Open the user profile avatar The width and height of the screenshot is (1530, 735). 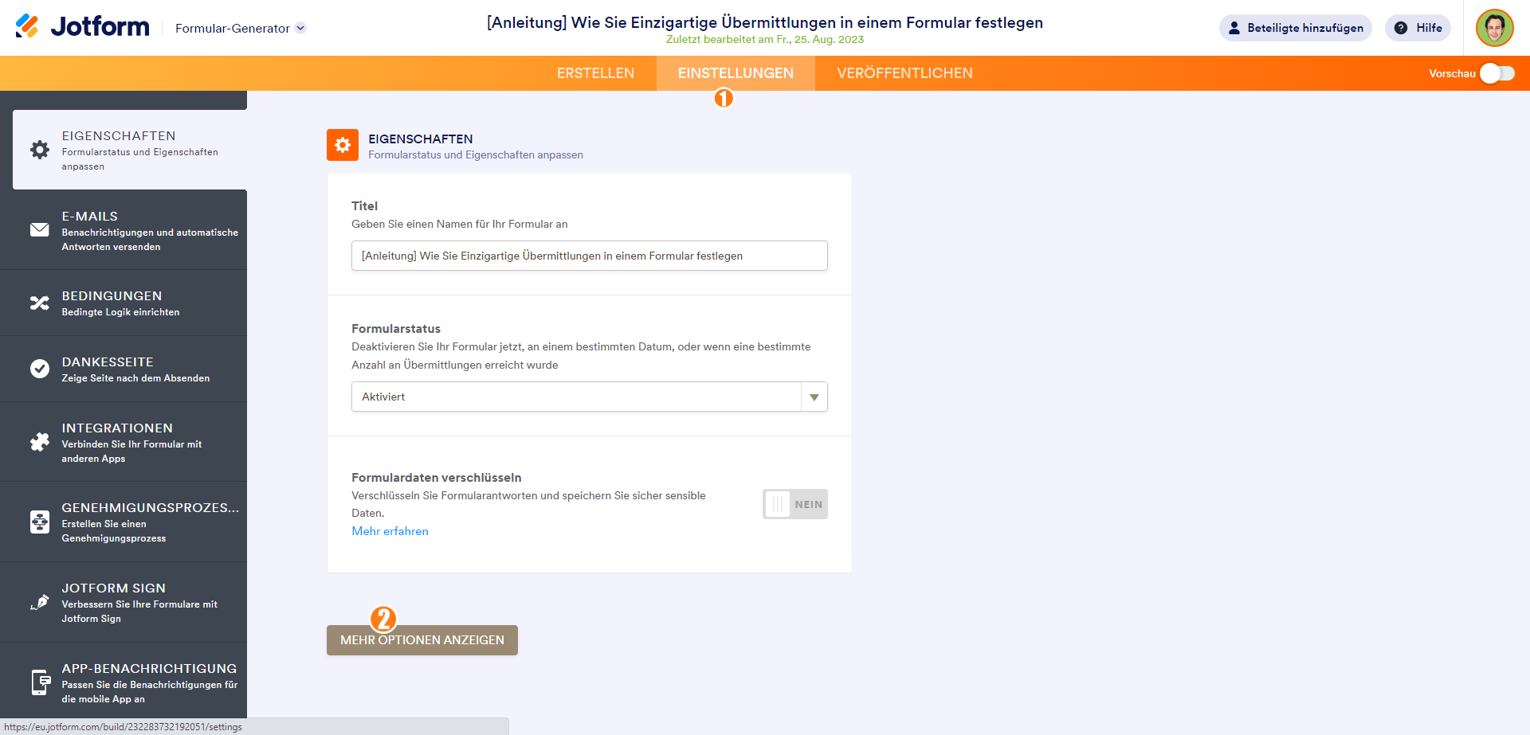point(1495,28)
